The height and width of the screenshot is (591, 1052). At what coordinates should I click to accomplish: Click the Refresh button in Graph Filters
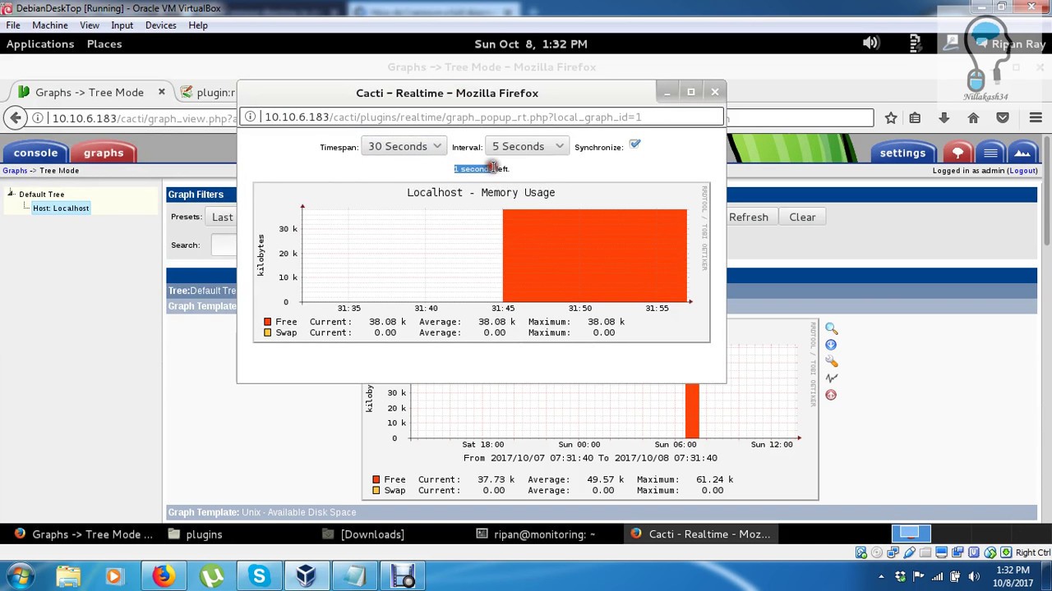[x=748, y=218]
